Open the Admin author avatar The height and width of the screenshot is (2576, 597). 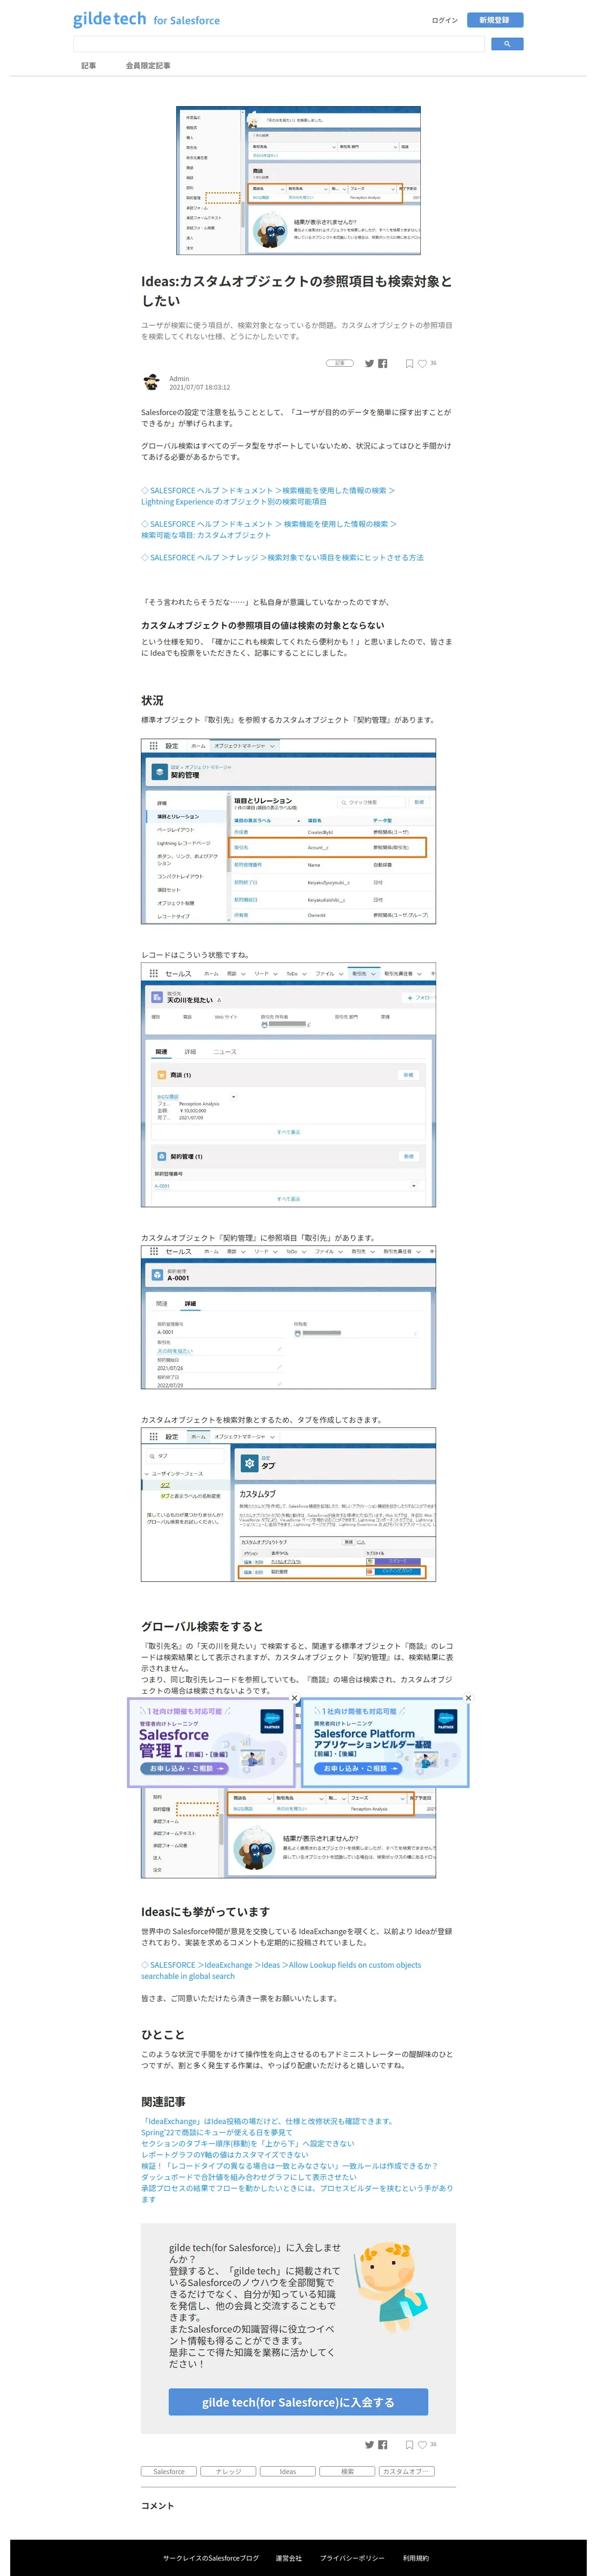(152, 382)
